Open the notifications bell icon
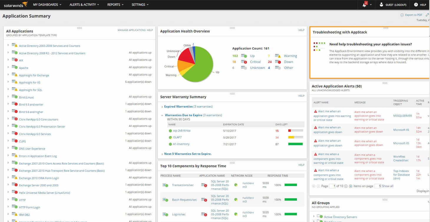The height and width of the screenshot is (222, 430). [365, 5]
